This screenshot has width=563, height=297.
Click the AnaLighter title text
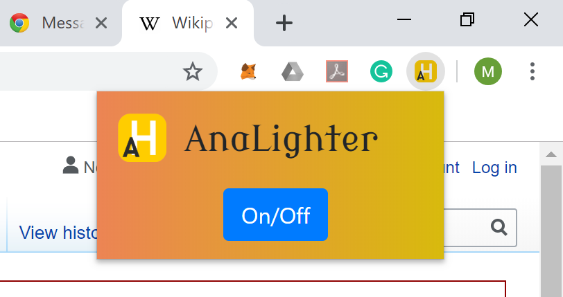[281, 140]
